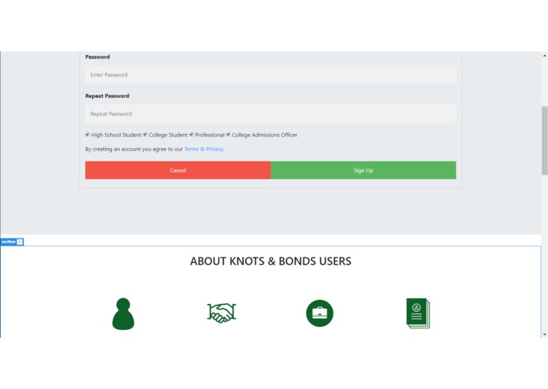Click the Repeat Password input field
Viewport: 548px width, 389px height.
coord(270,113)
